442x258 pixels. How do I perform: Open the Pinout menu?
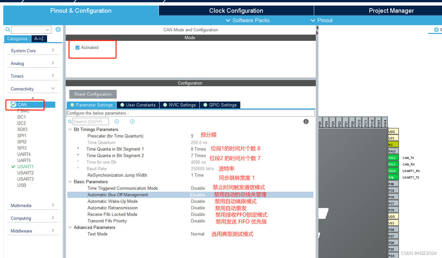[322, 20]
